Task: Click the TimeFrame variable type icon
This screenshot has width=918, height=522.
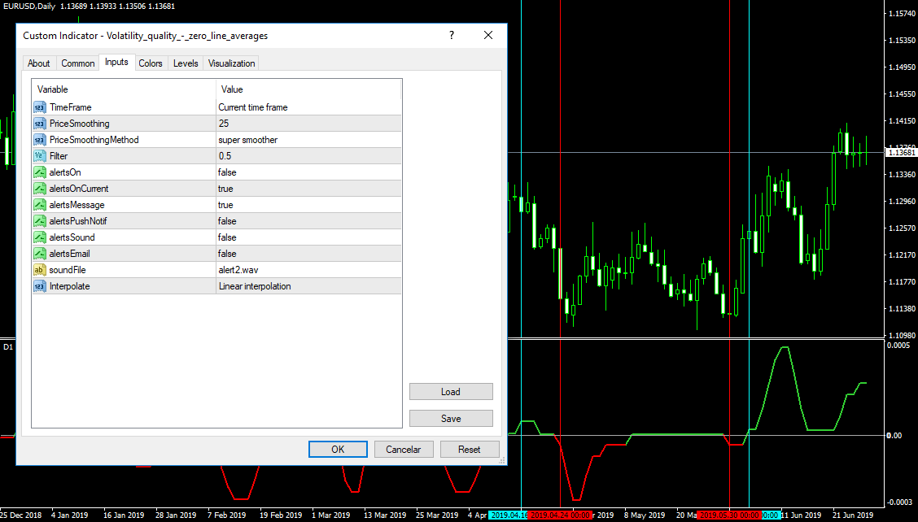Action: coord(39,107)
